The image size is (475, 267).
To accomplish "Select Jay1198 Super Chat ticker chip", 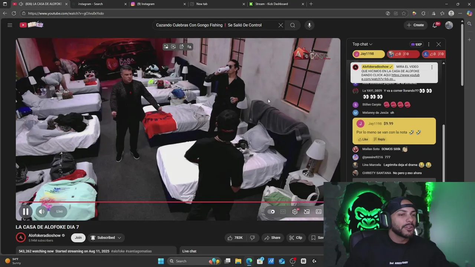I will pos(368,54).
